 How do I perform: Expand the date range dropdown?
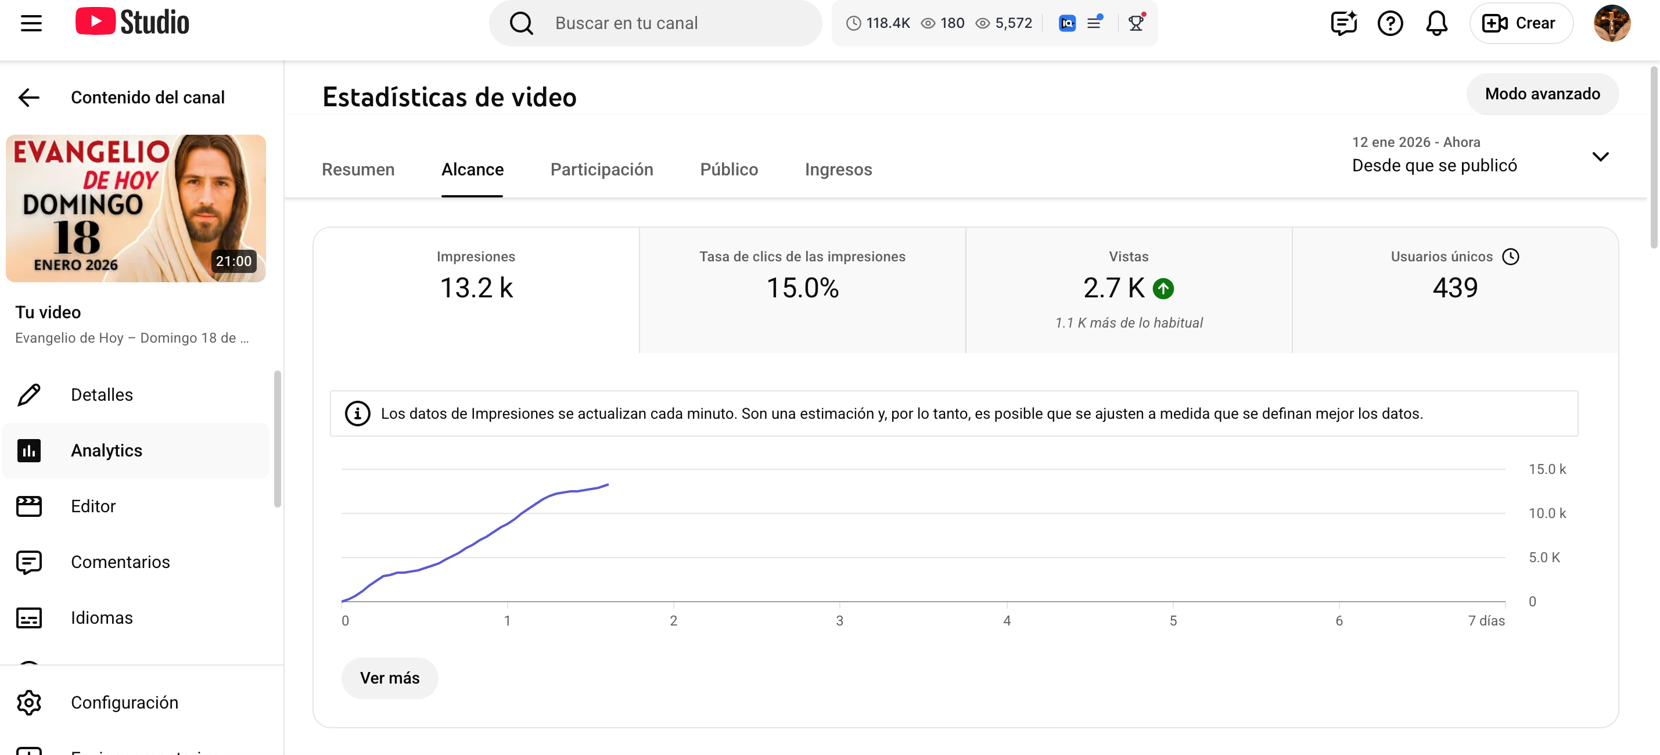1600,157
